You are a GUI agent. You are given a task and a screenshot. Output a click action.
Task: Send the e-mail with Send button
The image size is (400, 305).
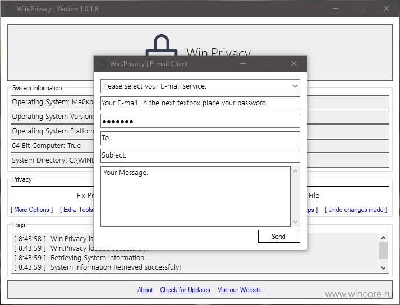click(279, 237)
